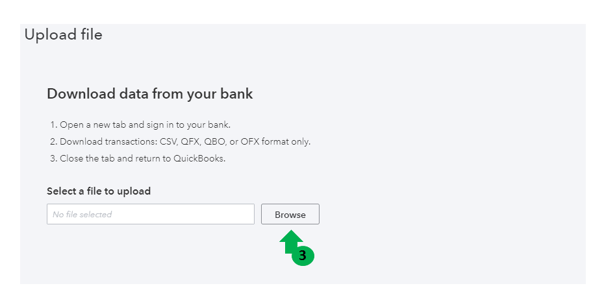Click the green circle badge numbered 3
The width and height of the screenshot is (604, 299).
pos(302,256)
